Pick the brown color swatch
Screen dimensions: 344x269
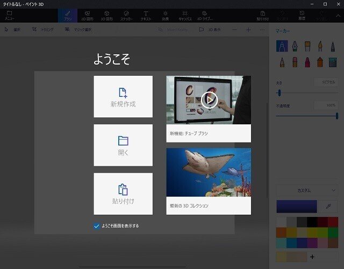[333, 243]
